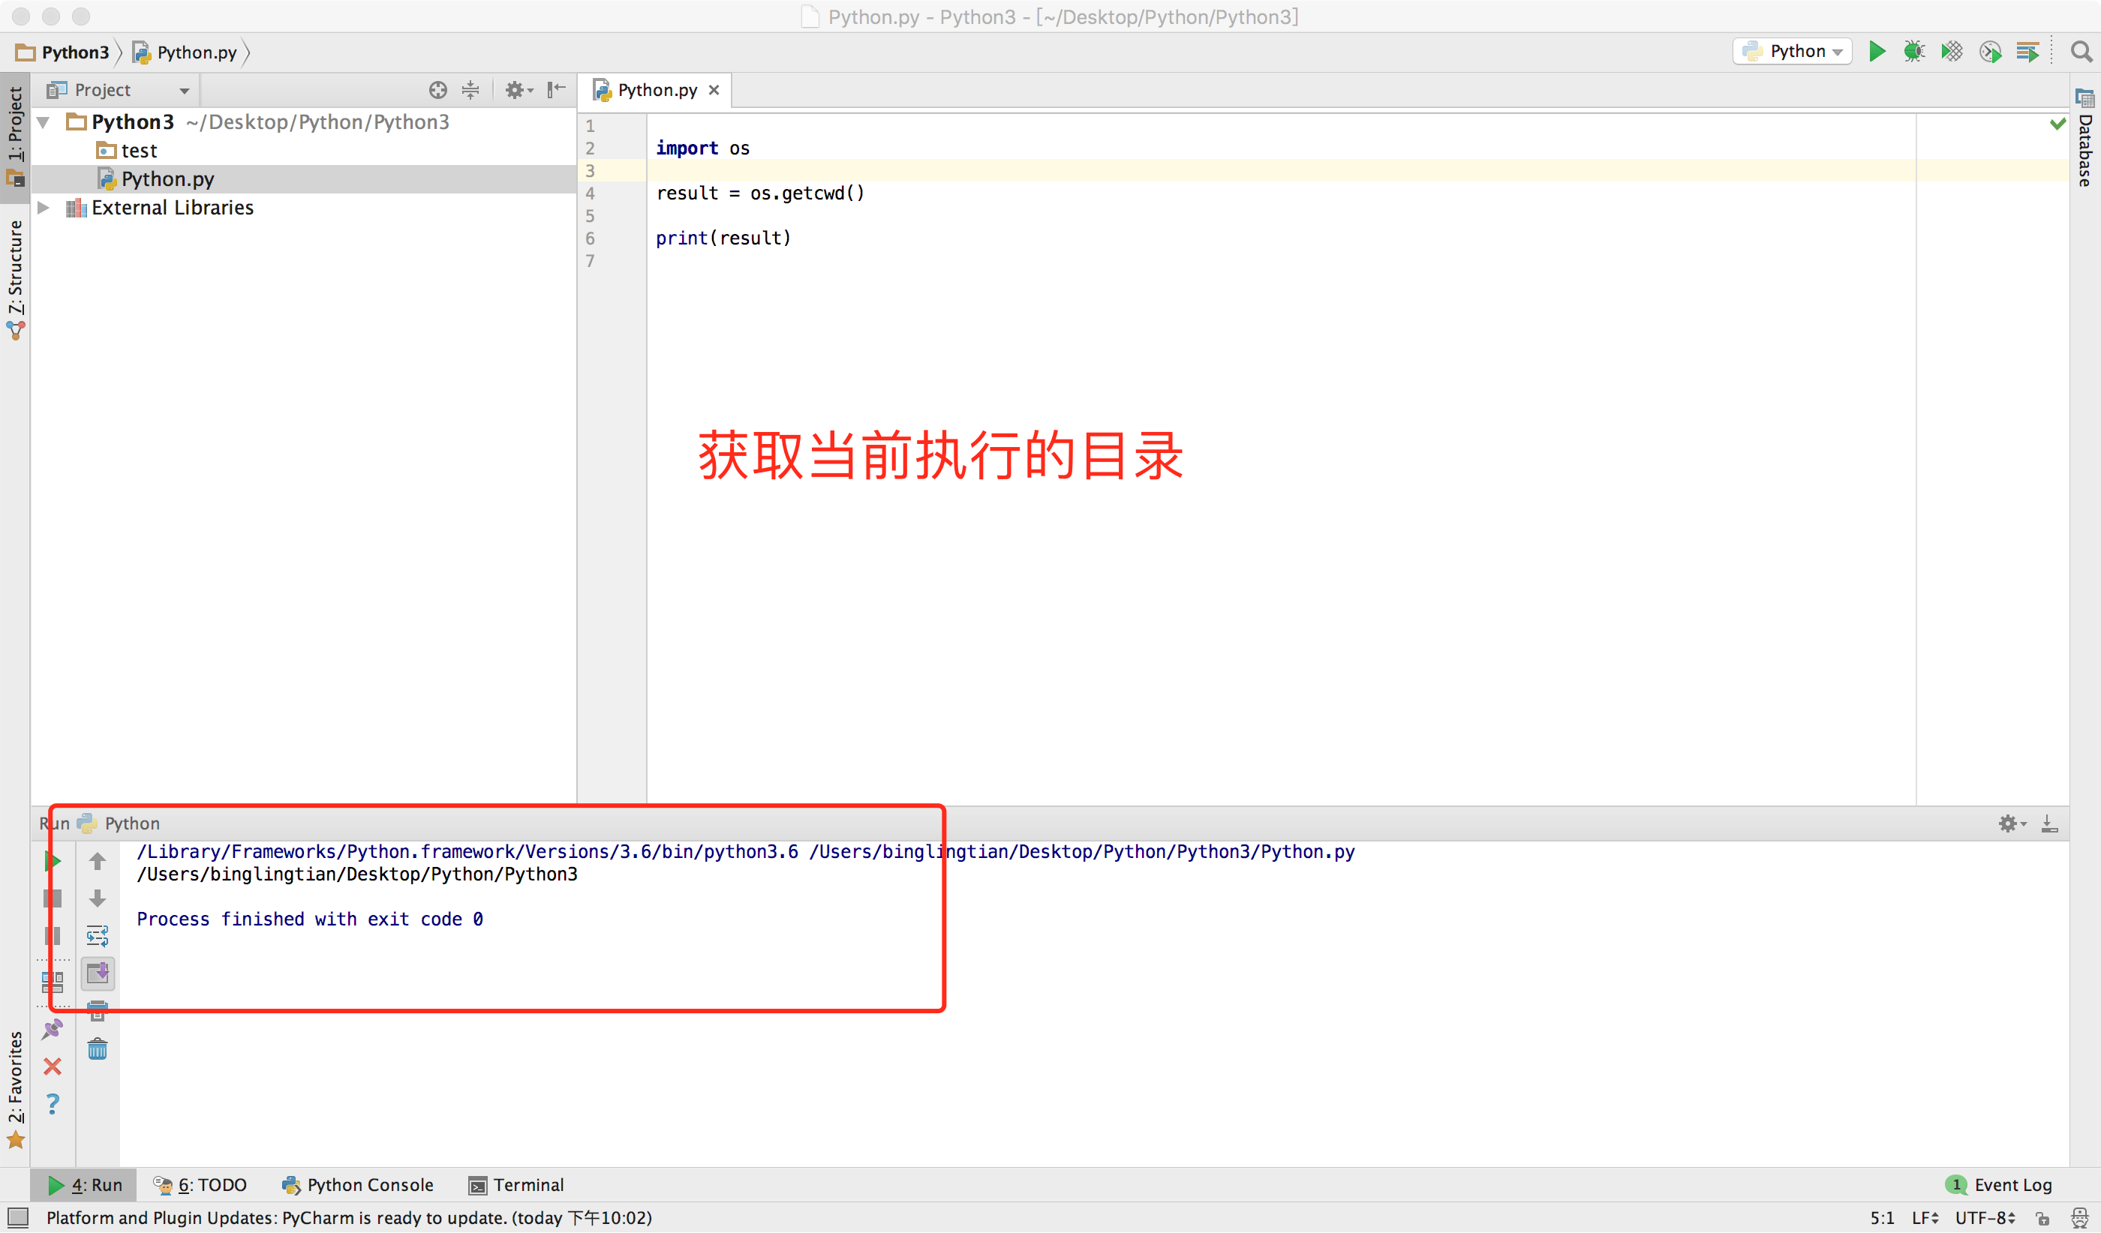Toggle soft-wrap in Run console
Viewport: 2101px width, 1233px height.
click(98, 935)
